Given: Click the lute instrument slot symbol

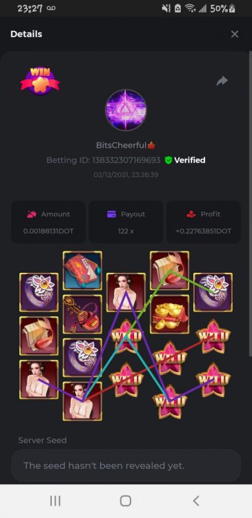Looking at the screenshot, I should 82,314.
